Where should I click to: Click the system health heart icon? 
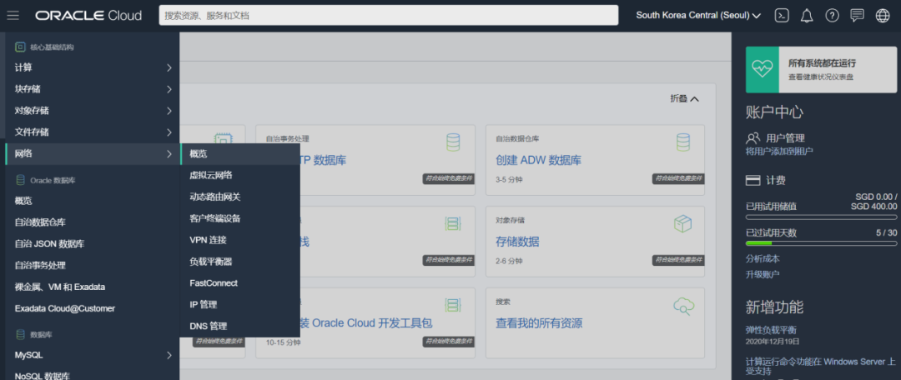[x=763, y=69]
